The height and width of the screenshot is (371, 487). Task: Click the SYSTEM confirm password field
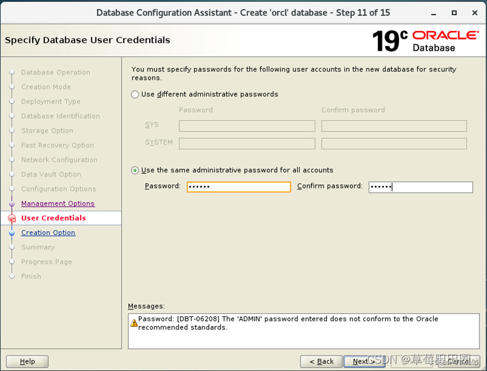tap(394, 144)
